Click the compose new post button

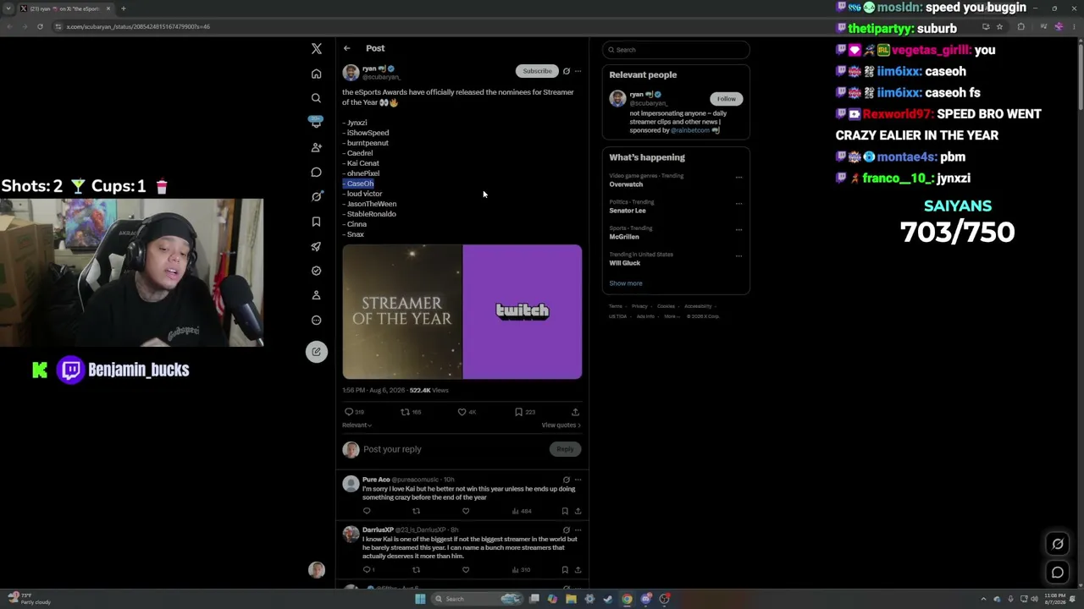pos(316,352)
